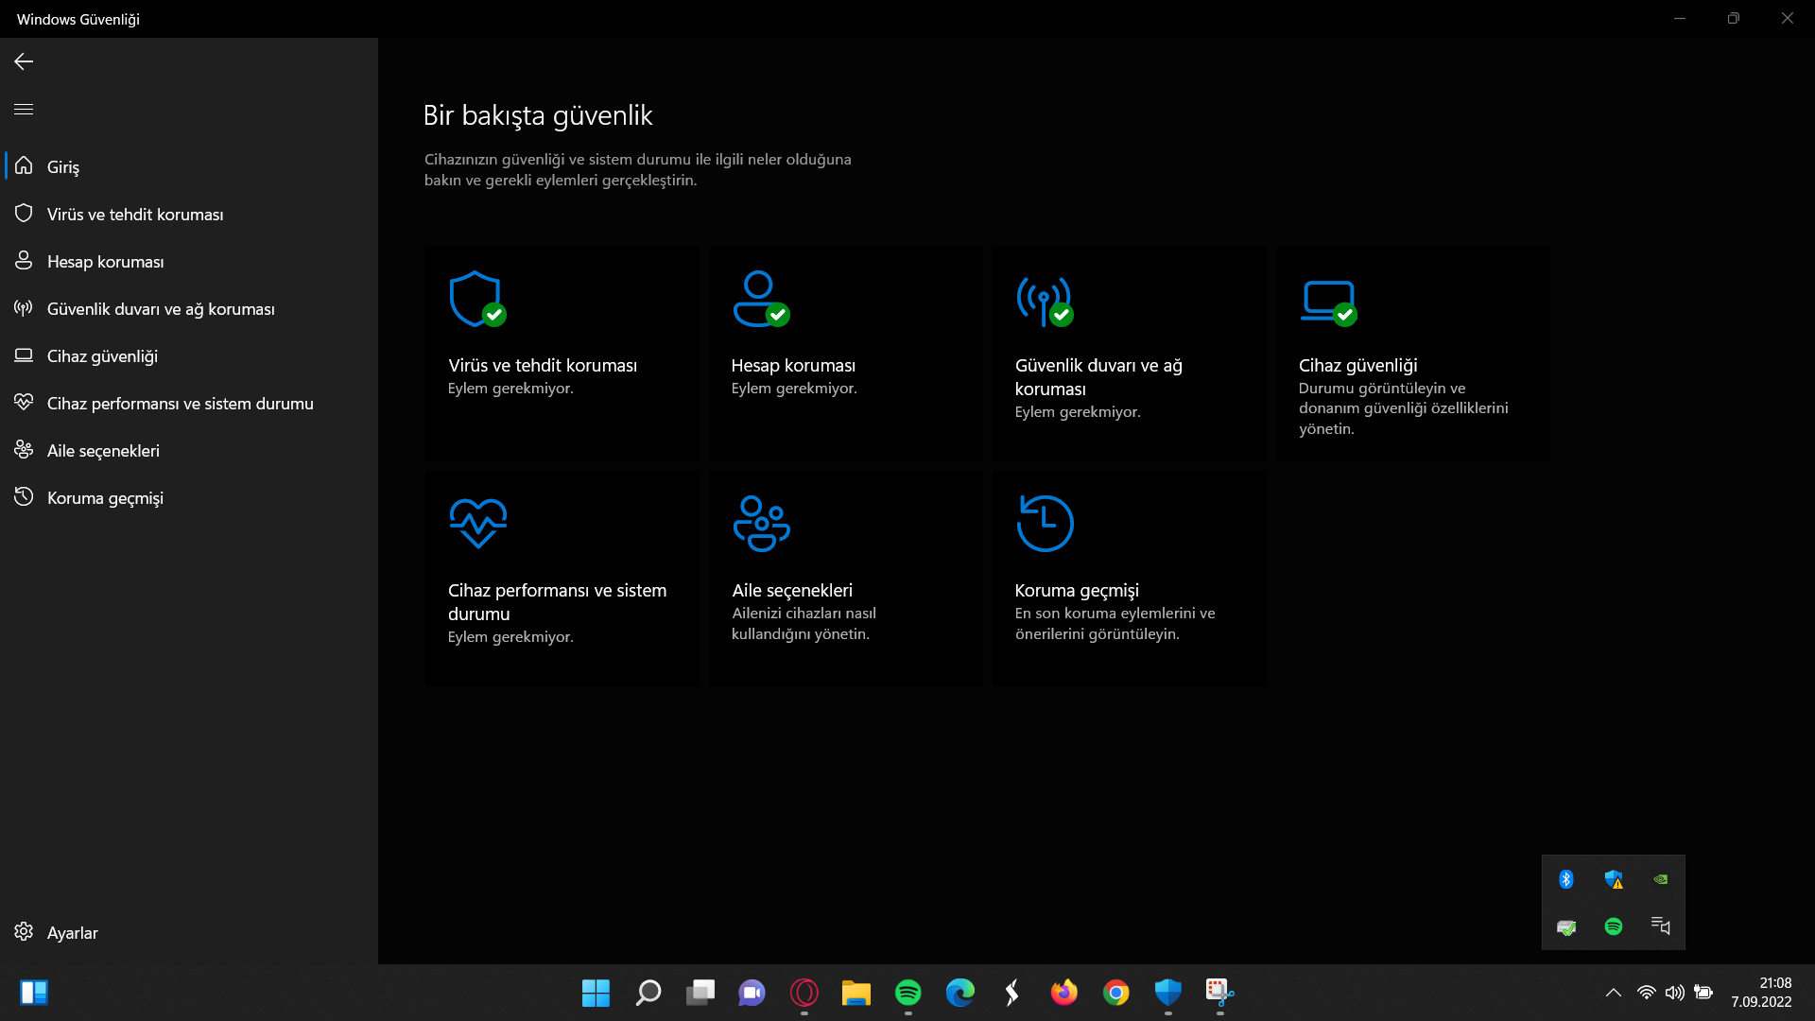Click the back arrow icon

24,61
